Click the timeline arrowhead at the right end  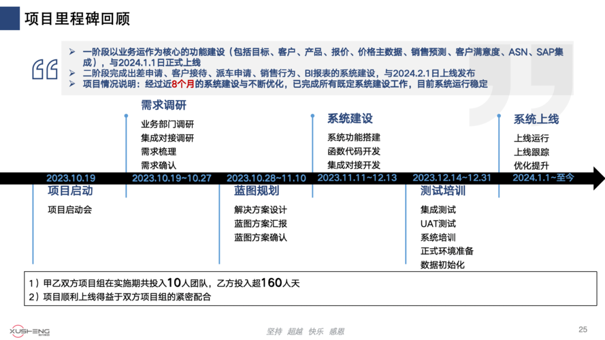pyautogui.click(x=599, y=178)
